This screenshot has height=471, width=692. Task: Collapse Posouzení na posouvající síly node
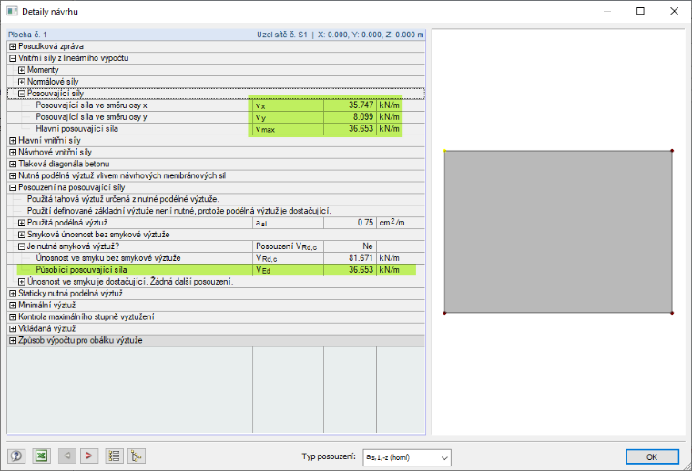(13, 187)
